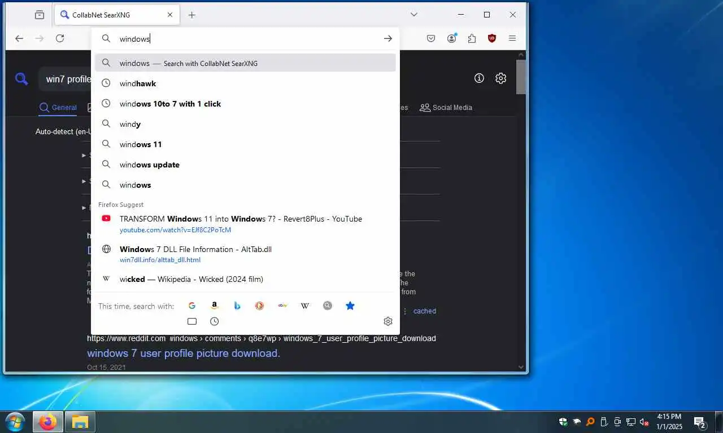This screenshot has height=433, width=723.
Task: Open the Revert8Plus YouTube suggestion
Action: point(245,224)
